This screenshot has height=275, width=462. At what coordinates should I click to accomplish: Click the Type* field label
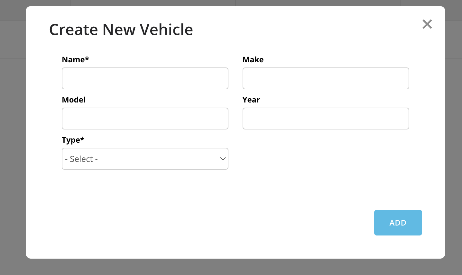point(73,140)
